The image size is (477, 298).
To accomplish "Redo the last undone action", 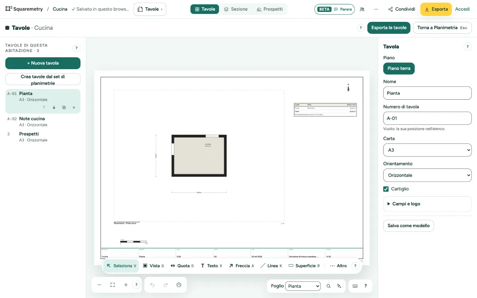I will tap(166, 285).
